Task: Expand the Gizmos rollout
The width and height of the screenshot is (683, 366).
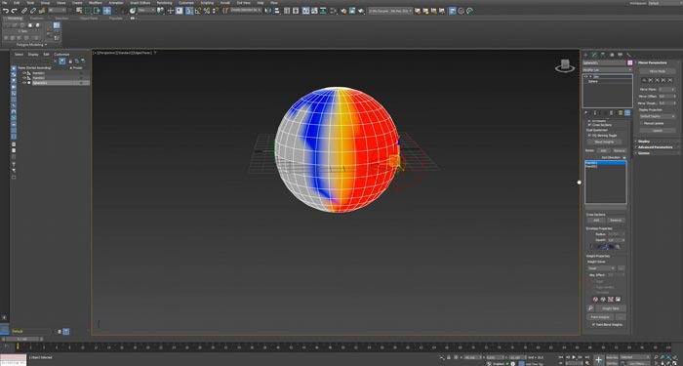Action: coord(644,153)
